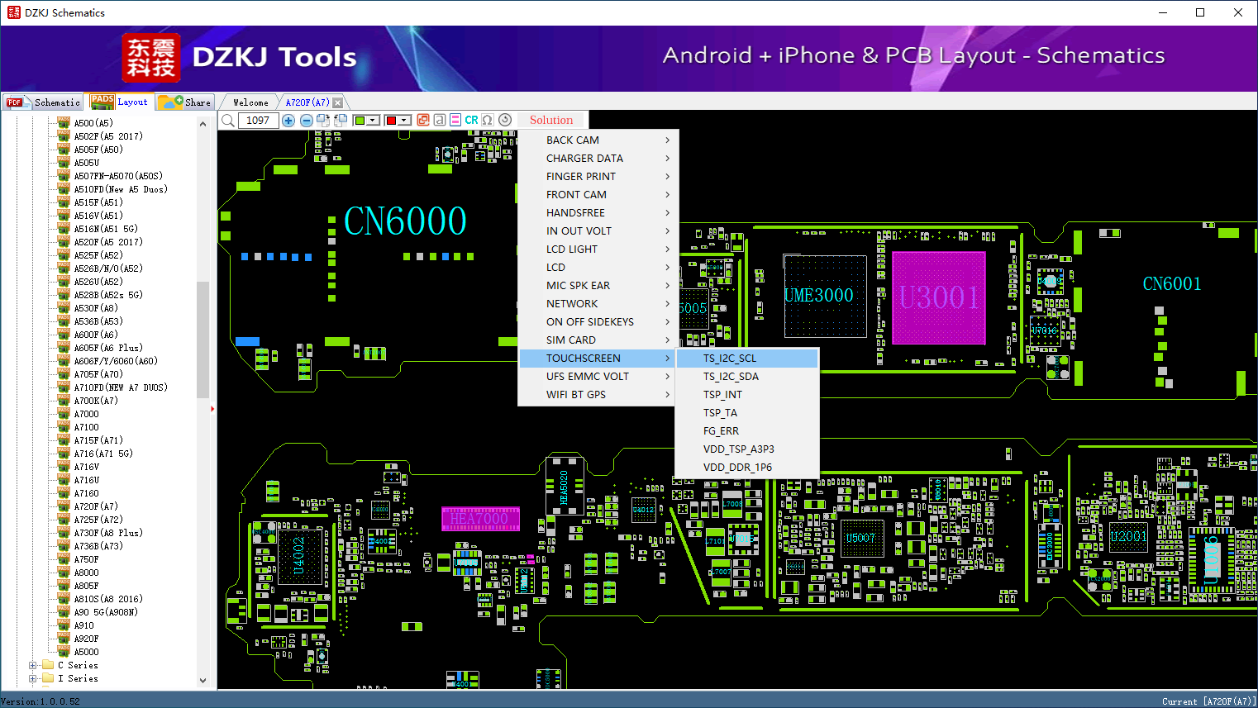This screenshot has height=708, width=1258.
Task: Open A605F(A6 Plus) in the tree
Action: pos(108,348)
